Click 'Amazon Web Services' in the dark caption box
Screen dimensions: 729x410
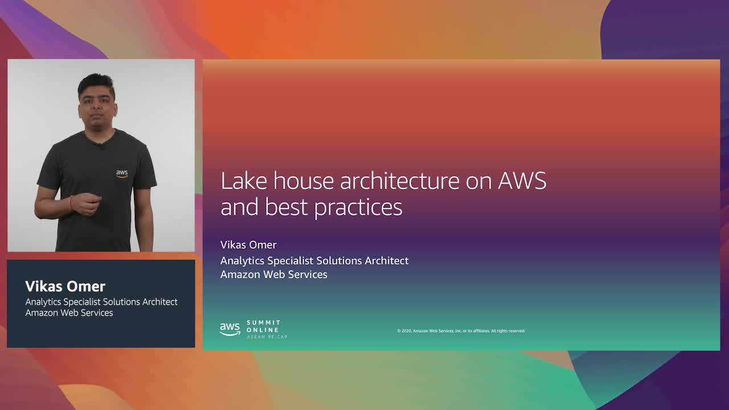click(69, 313)
